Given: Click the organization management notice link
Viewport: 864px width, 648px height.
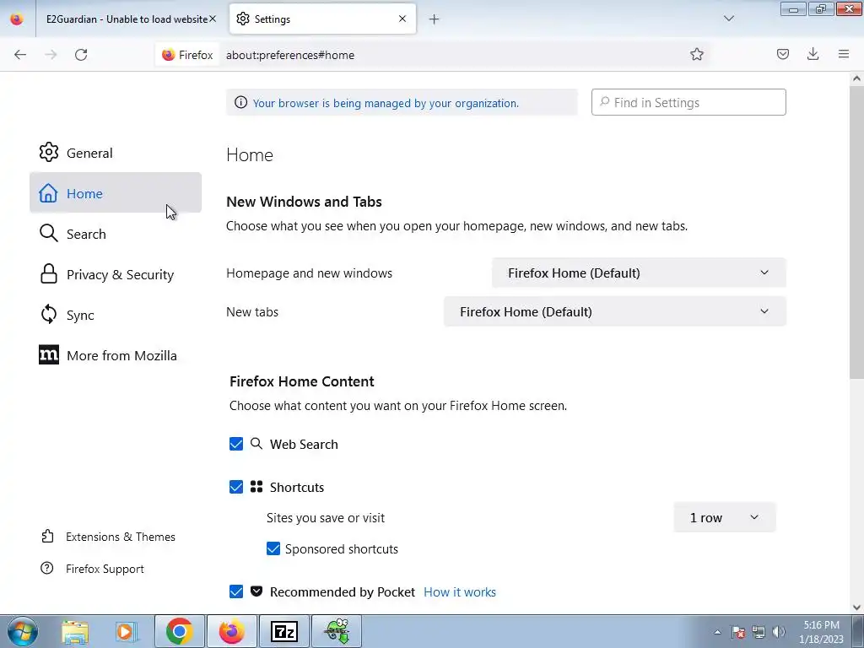Looking at the screenshot, I should pyautogui.click(x=386, y=103).
